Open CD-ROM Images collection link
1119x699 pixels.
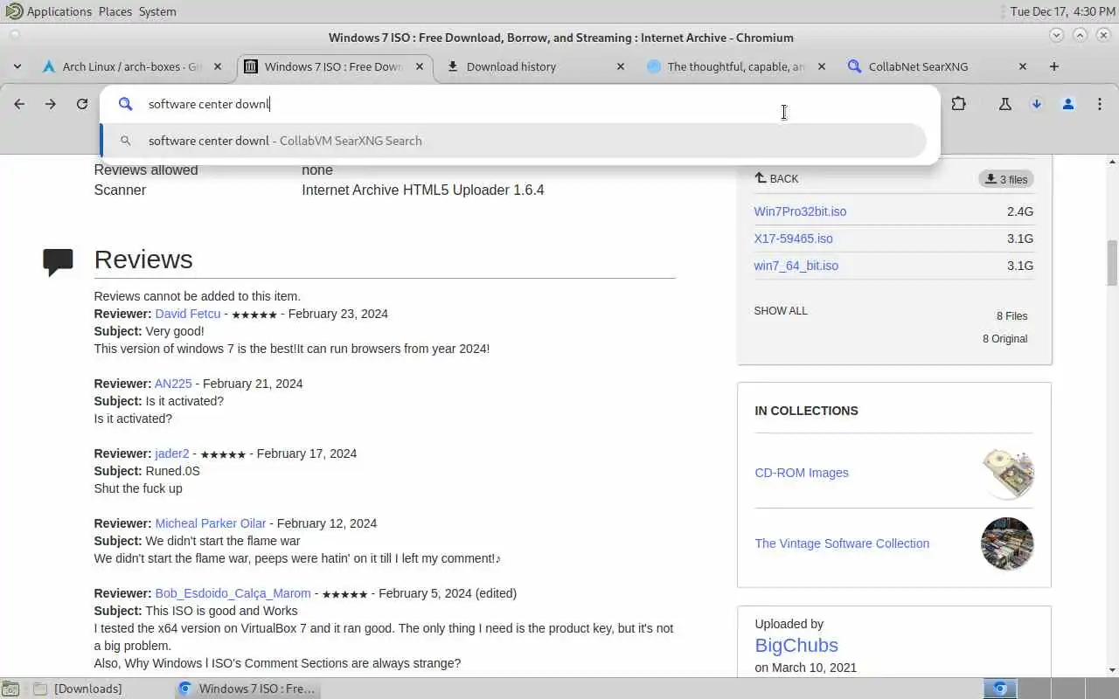[802, 473]
